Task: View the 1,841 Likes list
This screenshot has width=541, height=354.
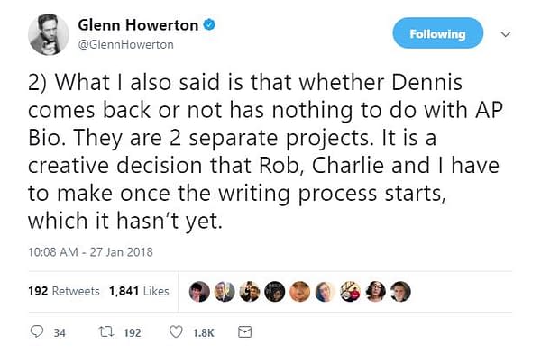Action: click(x=139, y=291)
